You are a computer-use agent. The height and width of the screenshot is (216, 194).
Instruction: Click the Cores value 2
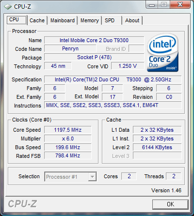(x=129, y=176)
